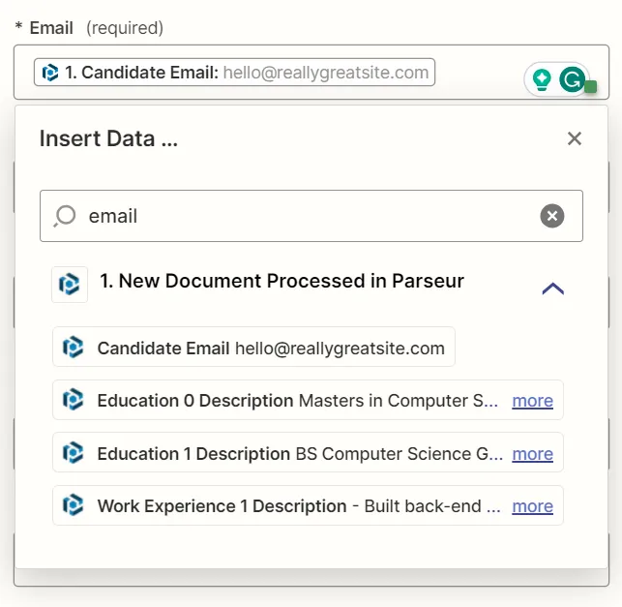This screenshot has width=622, height=607.
Task: Insert Work Experience 1 Description field
Action: coord(308,505)
